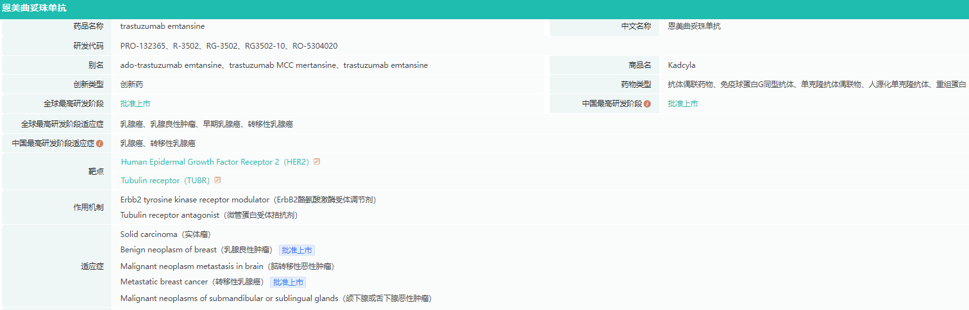Image resolution: width=969 pixels, height=310 pixels.
Task: Select research codes starting with PRO-132365
Action: click(229, 46)
